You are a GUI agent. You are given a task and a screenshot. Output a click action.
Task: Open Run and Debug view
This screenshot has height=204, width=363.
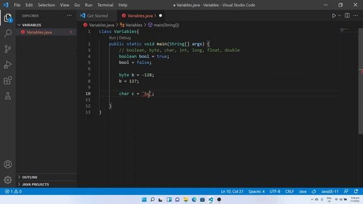7,65
